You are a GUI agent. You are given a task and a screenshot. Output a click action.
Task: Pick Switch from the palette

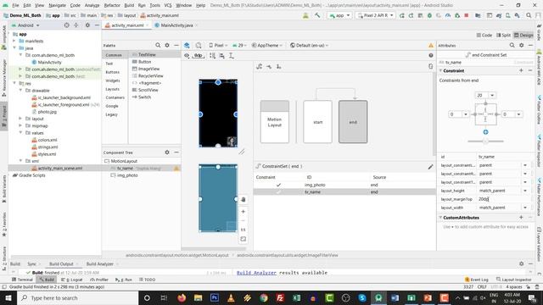(x=142, y=97)
